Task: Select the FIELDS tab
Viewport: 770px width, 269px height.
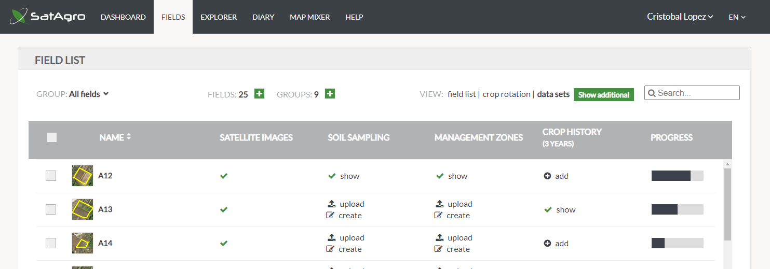Action: (173, 17)
